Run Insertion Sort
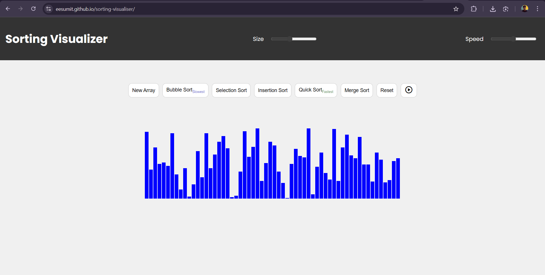The width and height of the screenshot is (545, 275). (272, 90)
